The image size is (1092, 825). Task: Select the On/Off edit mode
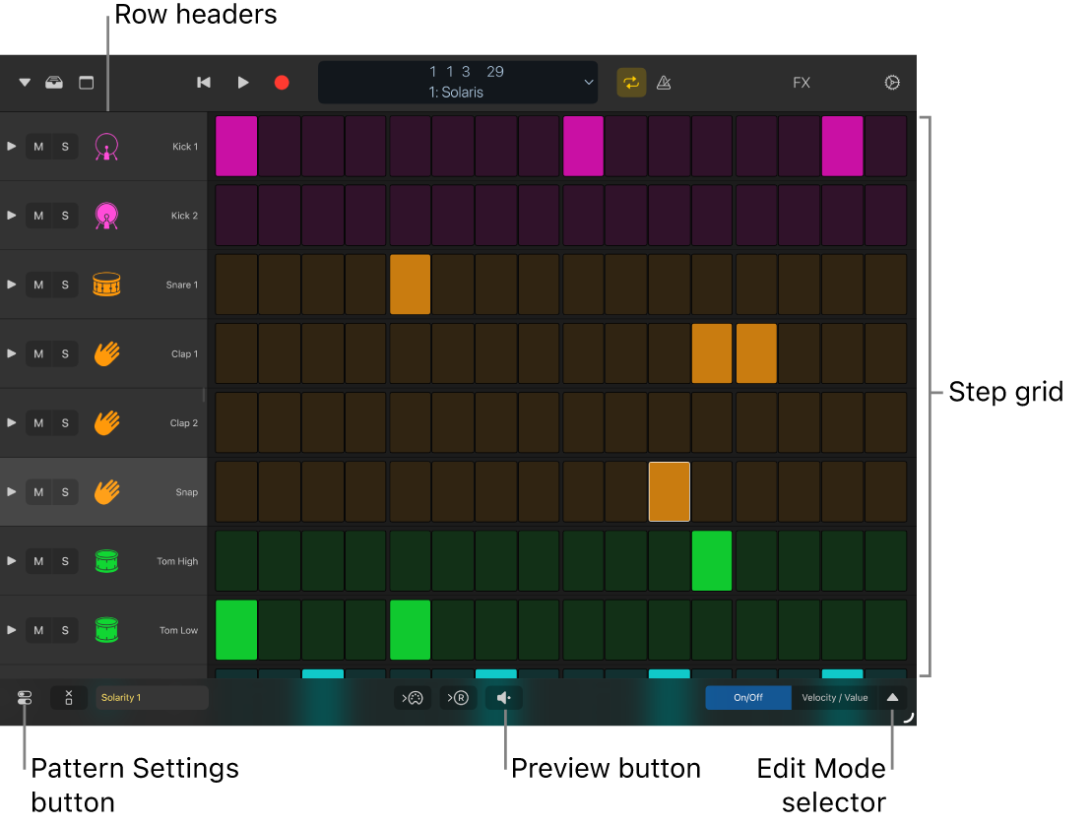coord(747,697)
